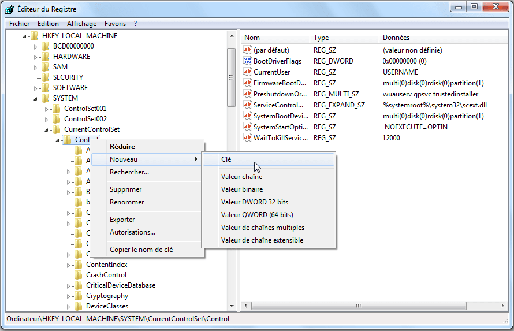Screen dimensions: 514x331
Task: Expand the HARDWARE key
Action: [x=35, y=57]
